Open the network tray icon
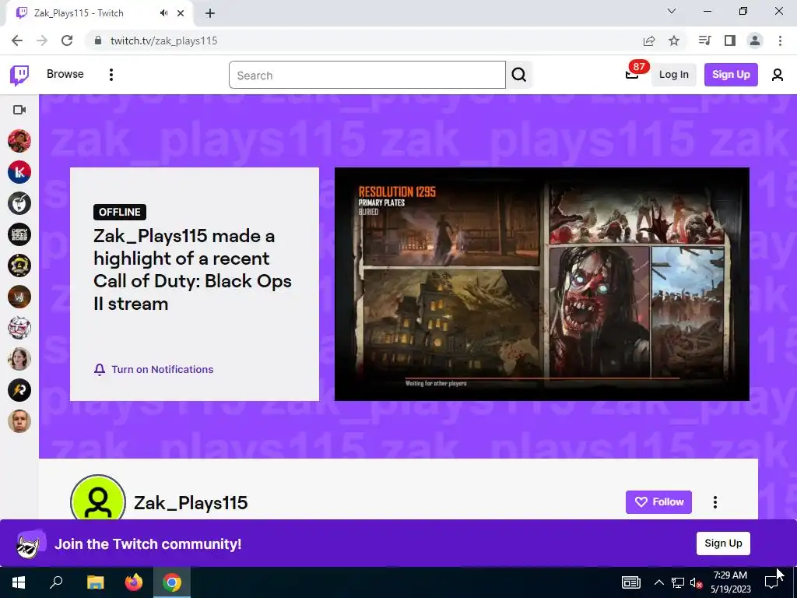Viewport: 797px width, 598px height. pos(678,582)
